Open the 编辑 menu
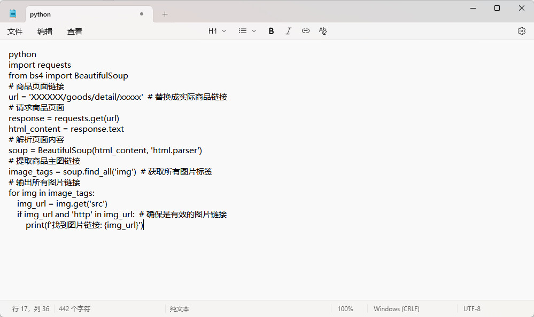This screenshot has height=317, width=534. [x=45, y=31]
